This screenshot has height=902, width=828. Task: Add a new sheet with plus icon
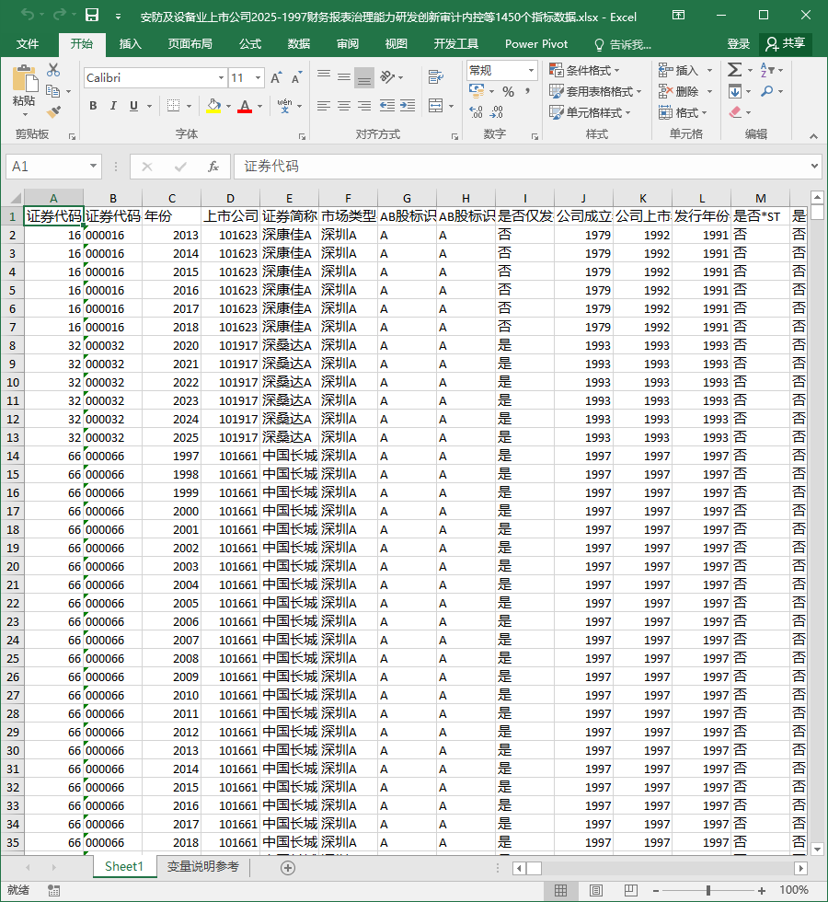coord(288,867)
